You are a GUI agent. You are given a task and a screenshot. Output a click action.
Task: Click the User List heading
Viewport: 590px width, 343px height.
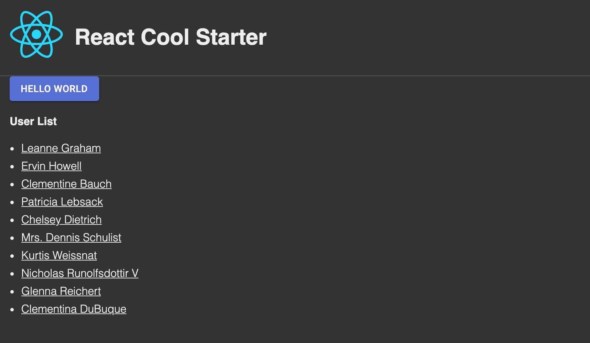[x=33, y=121]
